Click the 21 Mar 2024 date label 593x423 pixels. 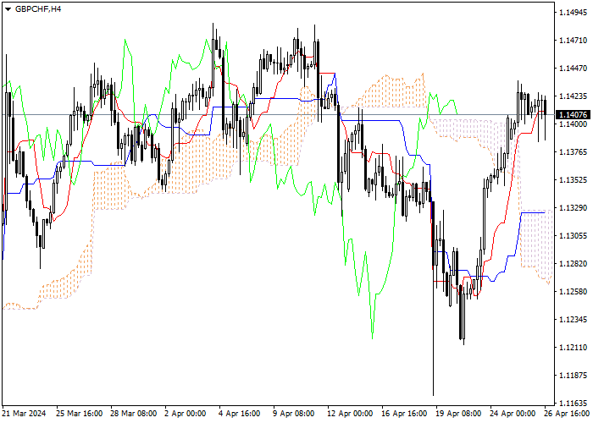25,414
